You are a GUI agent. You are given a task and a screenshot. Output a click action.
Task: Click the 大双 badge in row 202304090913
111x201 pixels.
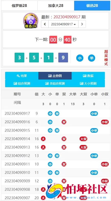click(83, 147)
